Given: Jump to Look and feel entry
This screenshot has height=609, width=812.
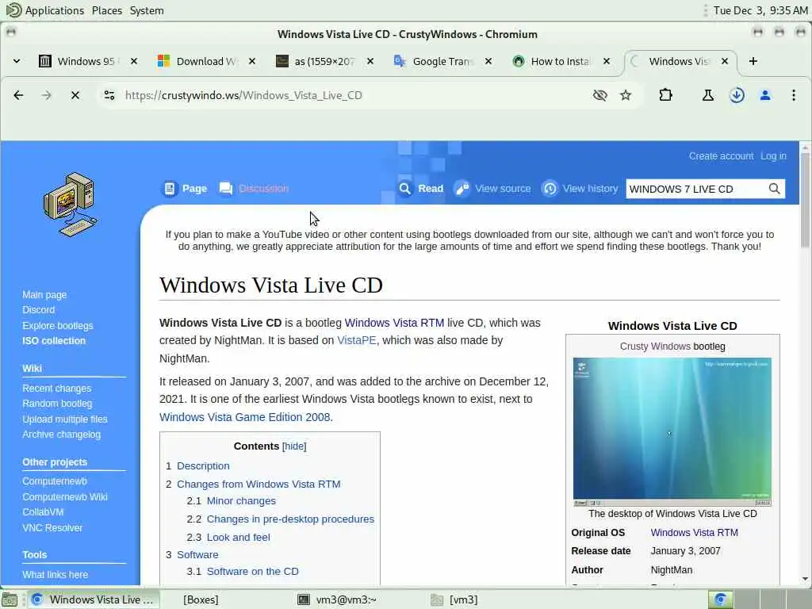Looking at the screenshot, I should [238, 538].
